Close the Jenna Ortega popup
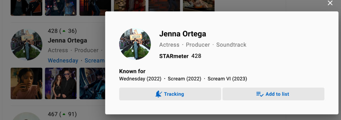The image size is (341, 120). (x=330, y=3)
